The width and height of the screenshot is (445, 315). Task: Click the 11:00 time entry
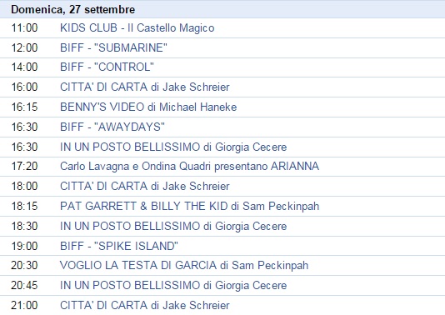(x=24, y=27)
